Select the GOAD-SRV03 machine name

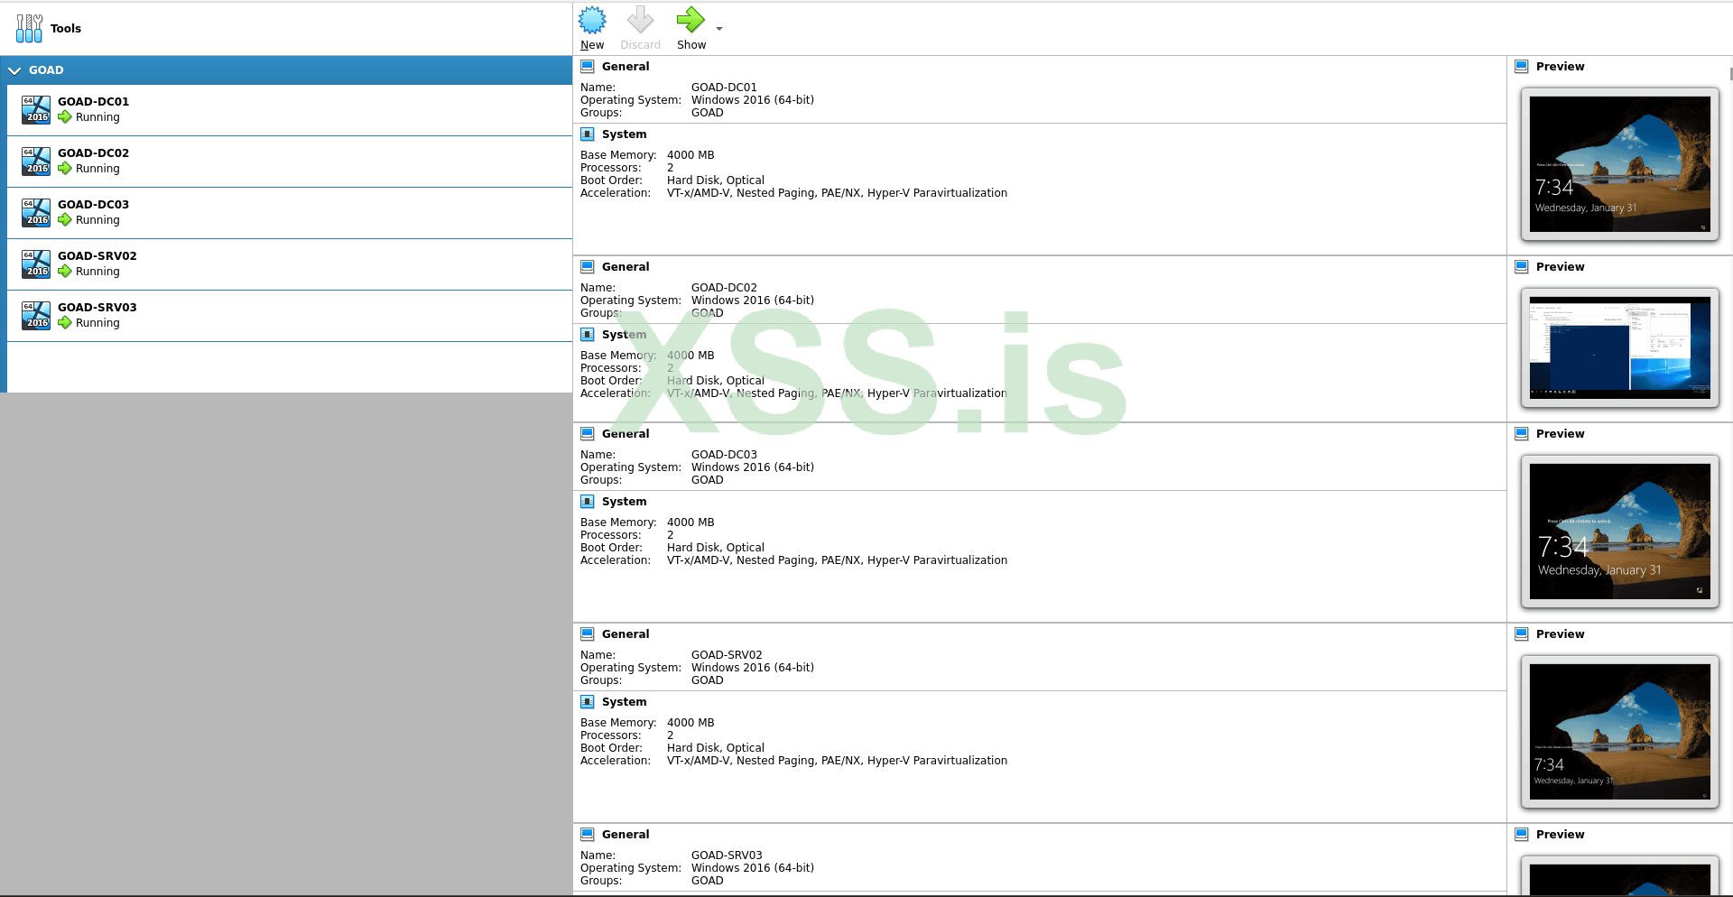click(x=97, y=308)
